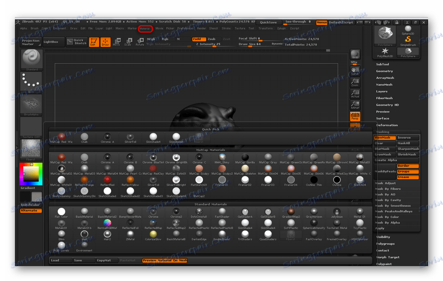Expand the Morph Target subpalette
The height and width of the screenshot is (281, 443).
[388, 257]
